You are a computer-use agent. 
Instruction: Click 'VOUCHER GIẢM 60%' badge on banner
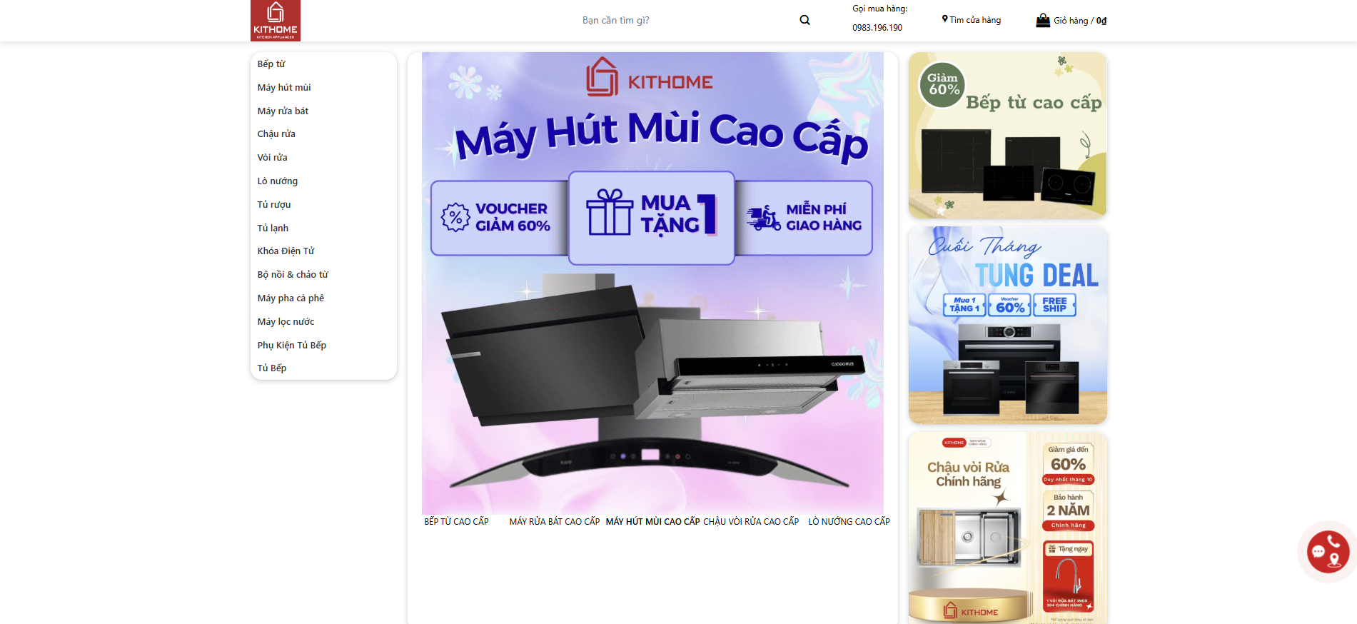click(x=499, y=218)
